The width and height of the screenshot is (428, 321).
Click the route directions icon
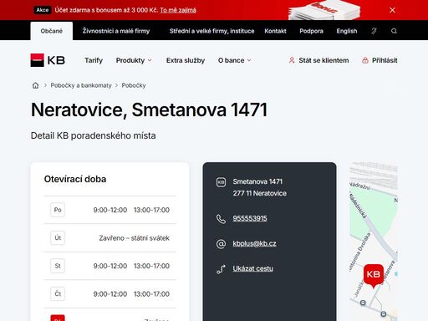(221, 269)
